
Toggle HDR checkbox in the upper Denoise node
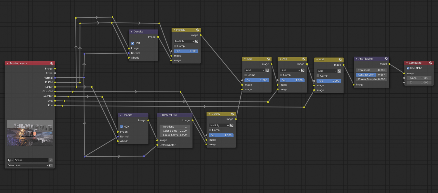point(132,43)
